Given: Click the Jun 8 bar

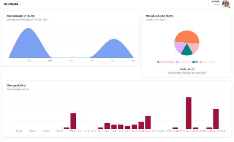Looking at the screenshot, I should 128,127.
